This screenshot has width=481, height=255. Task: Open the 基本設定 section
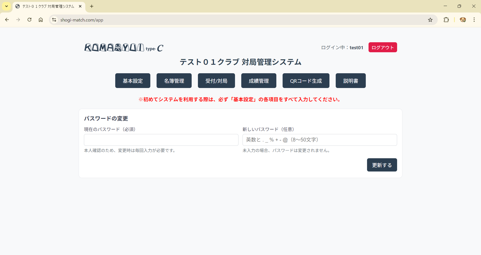click(133, 81)
